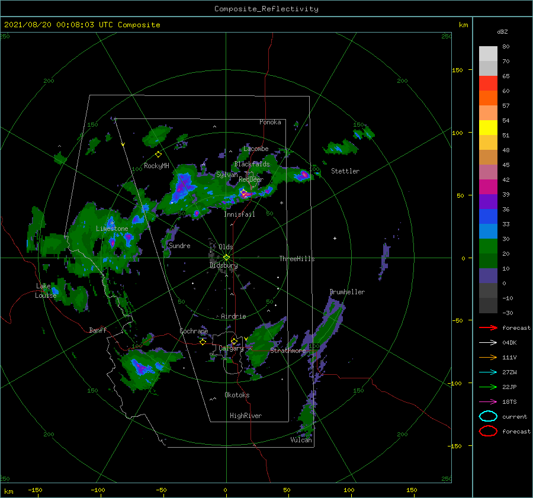Click the 54 dBZ yellow color swatch
The image size is (533, 498).
point(488,127)
